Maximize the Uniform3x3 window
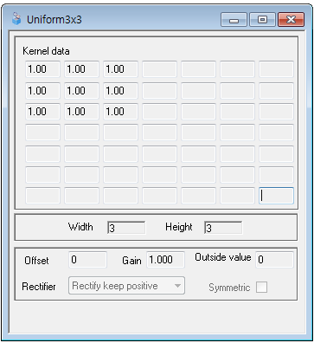The image size is (314, 343). click(x=262, y=20)
